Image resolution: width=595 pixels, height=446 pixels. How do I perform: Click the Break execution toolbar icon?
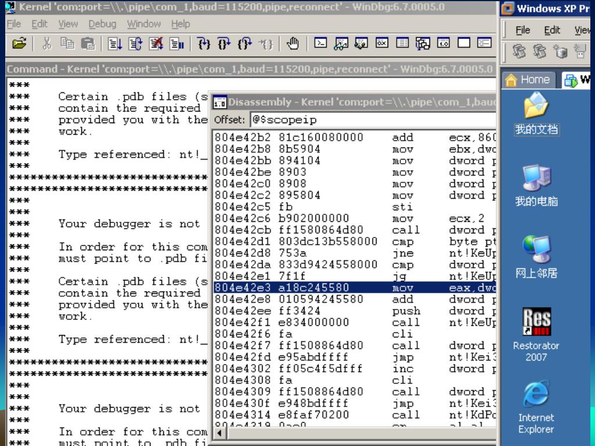[x=177, y=44]
